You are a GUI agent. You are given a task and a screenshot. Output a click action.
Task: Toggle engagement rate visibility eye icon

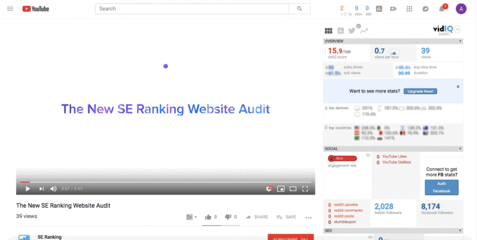click(368, 155)
